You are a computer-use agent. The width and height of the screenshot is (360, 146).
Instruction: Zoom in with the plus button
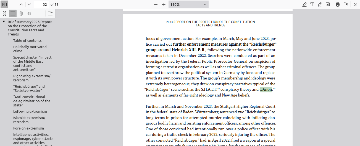click(164, 4)
